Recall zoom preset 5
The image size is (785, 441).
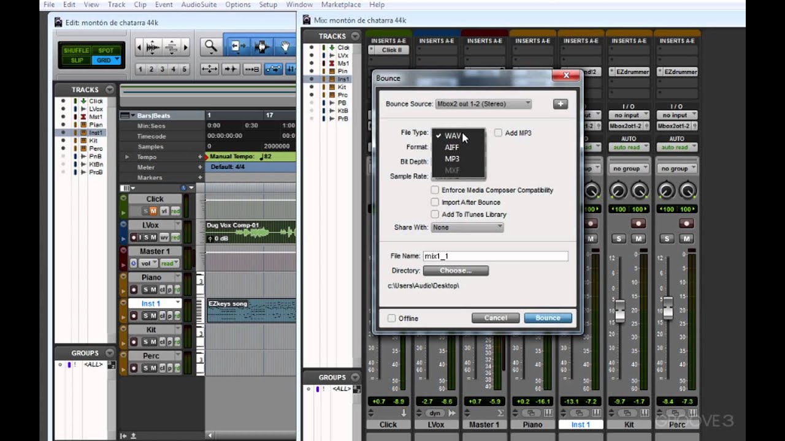[184, 69]
